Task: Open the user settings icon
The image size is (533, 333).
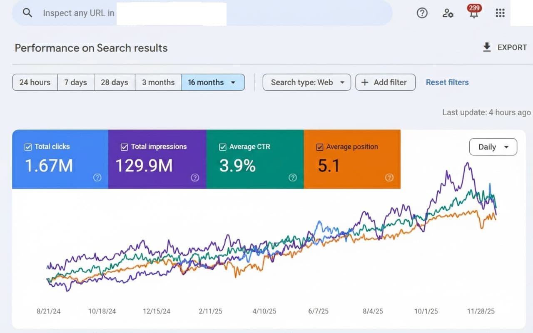Action: [448, 13]
